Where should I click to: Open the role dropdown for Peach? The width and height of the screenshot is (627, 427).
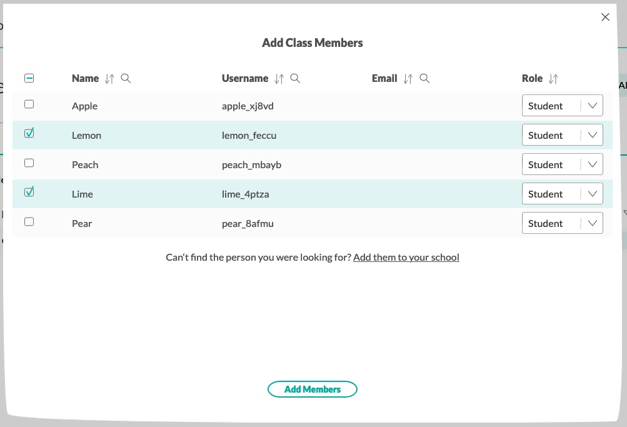pos(591,164)
